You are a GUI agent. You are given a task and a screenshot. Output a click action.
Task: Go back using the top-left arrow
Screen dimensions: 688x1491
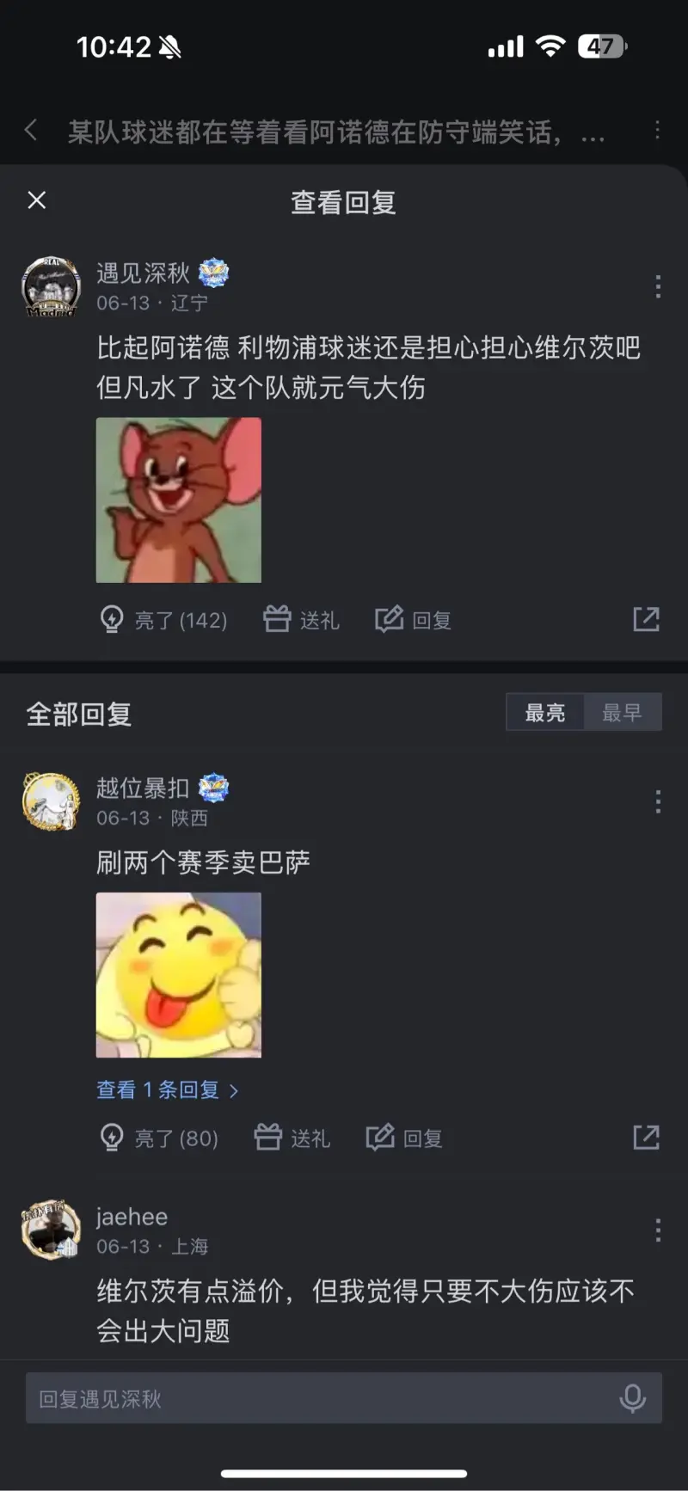pos(31,131)
